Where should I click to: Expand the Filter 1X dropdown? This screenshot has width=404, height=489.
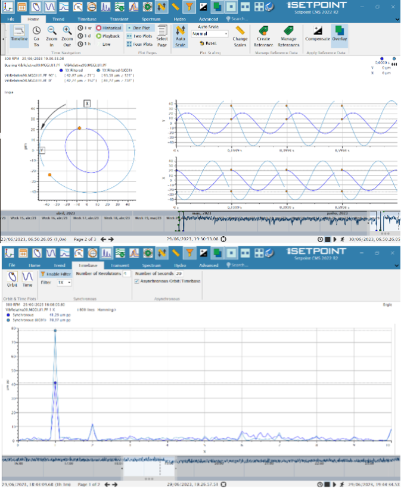coord(64,283)
